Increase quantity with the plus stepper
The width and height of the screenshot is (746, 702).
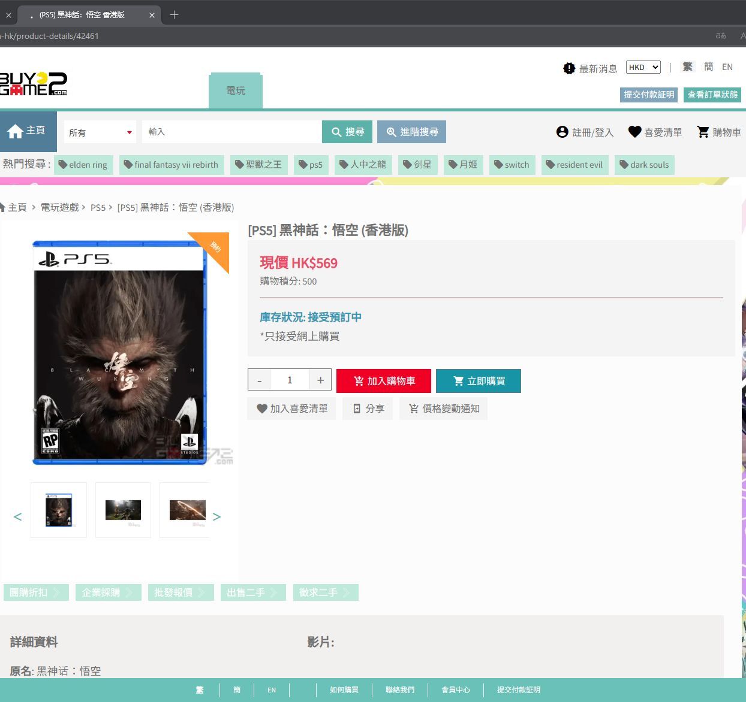[320, 380]
